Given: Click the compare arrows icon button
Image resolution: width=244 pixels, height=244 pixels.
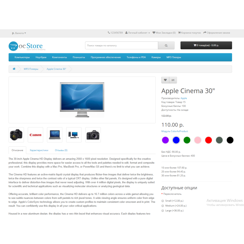Looking at the screenshot, I should click(x=173, y=80).
